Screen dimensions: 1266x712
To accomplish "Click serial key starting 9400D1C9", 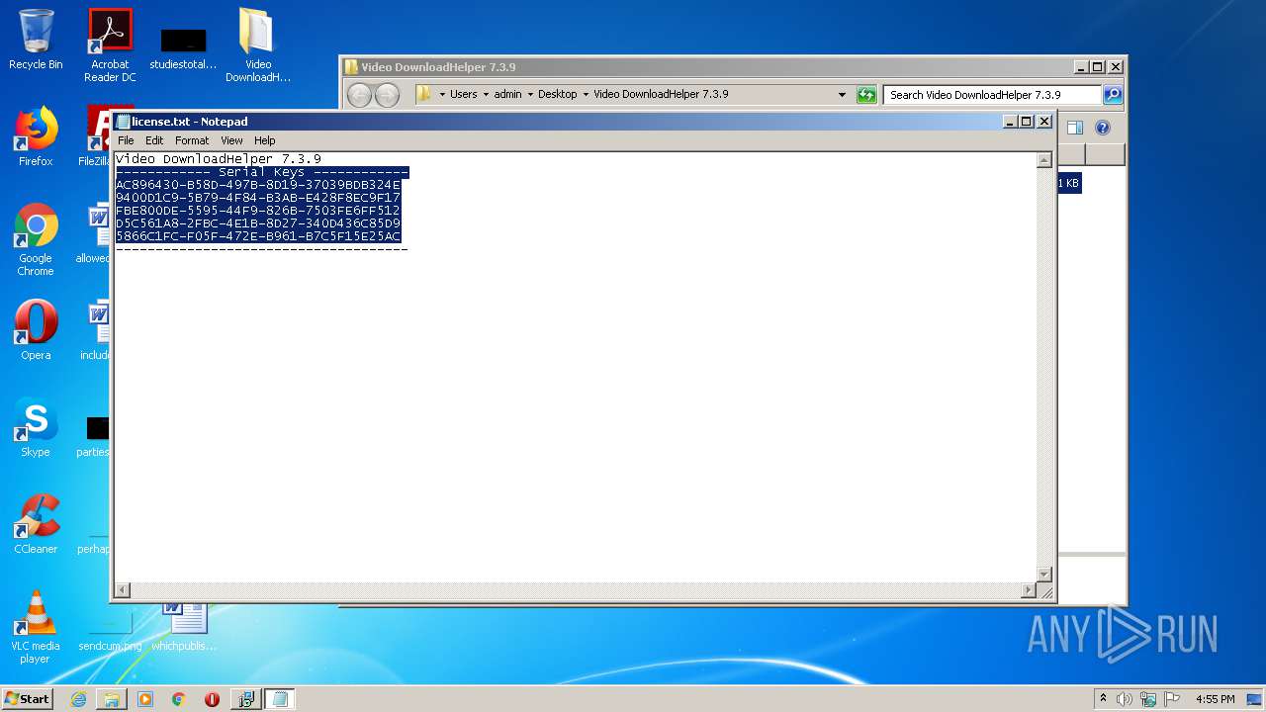I will pos(258,198).
